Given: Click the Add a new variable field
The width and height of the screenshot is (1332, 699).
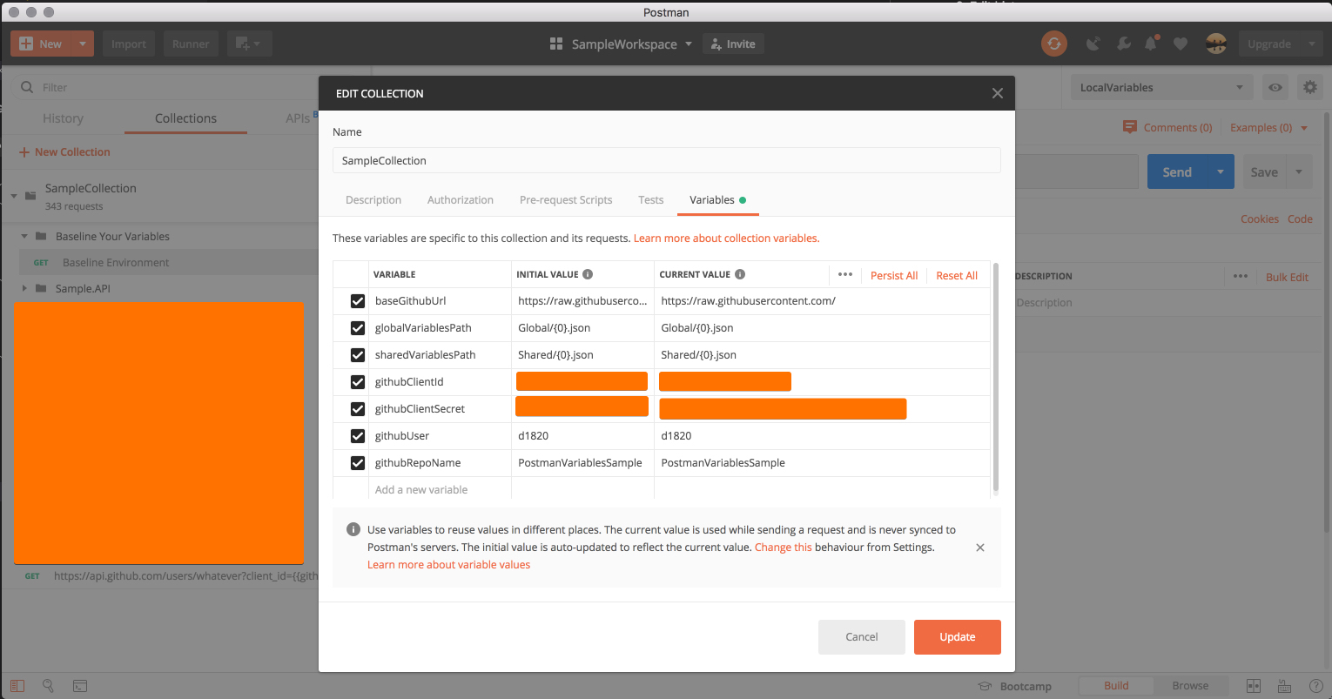Looking at the screenshot, I should click(440, 490).
